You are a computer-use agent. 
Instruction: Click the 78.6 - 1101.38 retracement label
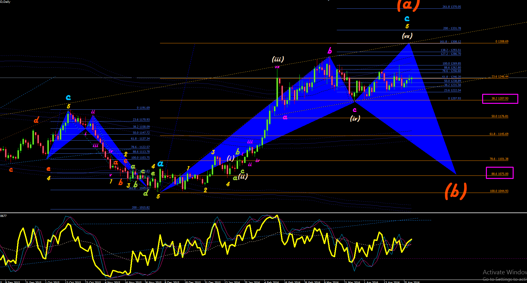pyautogui.click(x=499, y=159)
